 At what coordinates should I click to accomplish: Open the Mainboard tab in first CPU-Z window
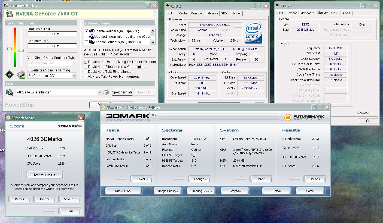coord(197,13)
